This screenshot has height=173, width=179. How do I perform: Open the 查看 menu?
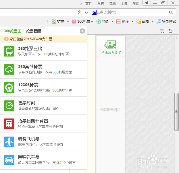point(101,3)
